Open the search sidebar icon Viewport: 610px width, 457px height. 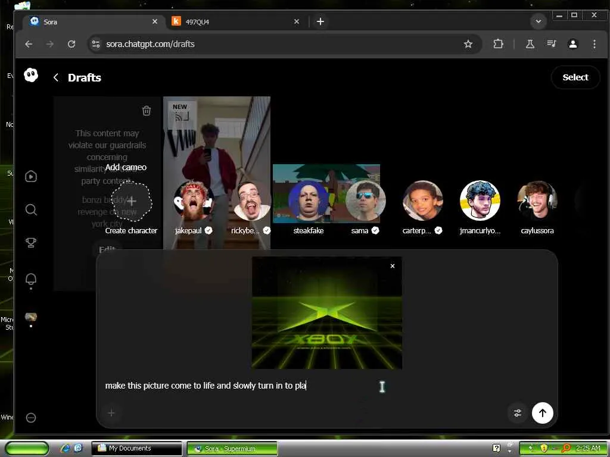(31, 210)
